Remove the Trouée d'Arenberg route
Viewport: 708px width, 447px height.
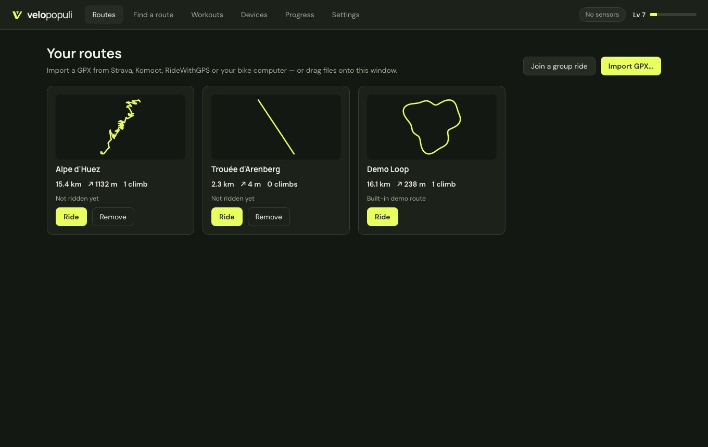(x=269, y=217)
